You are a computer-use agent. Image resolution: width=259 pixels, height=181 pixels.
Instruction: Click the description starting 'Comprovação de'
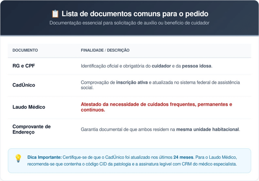click(x=160, y=85)
